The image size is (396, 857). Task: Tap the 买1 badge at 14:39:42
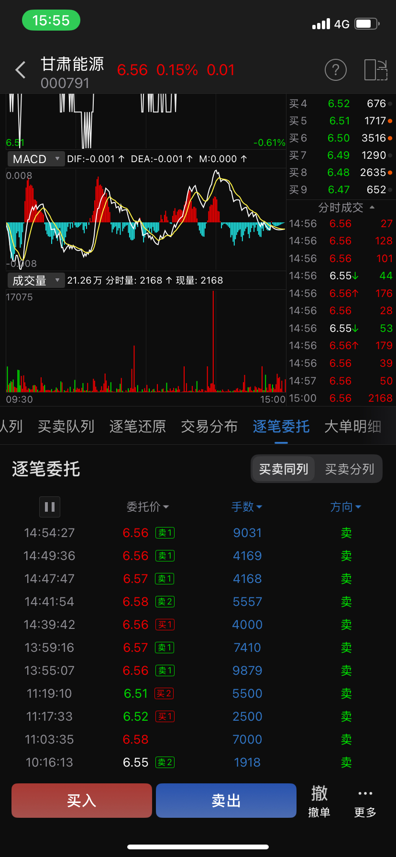point(165,625)
